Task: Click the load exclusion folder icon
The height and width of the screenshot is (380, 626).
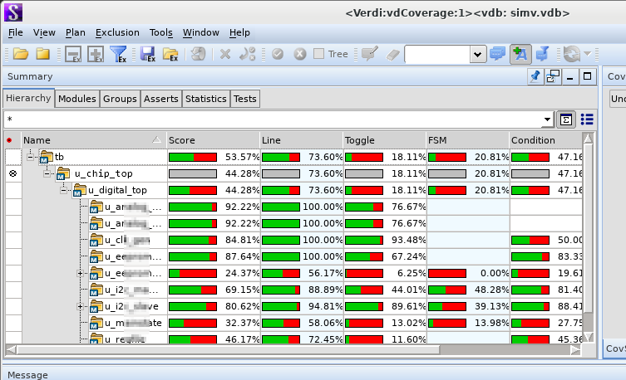Action: 170,54
